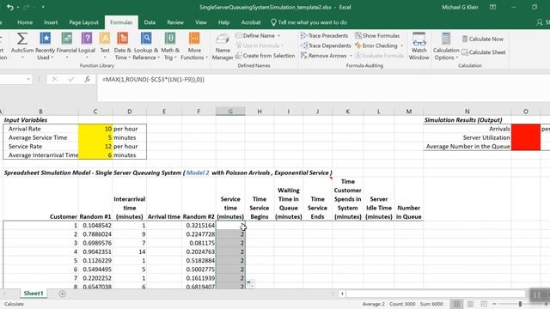This screenshot has height=309, width=550.
Task: Click the Trace Dependents button
Action: point(326,45)
